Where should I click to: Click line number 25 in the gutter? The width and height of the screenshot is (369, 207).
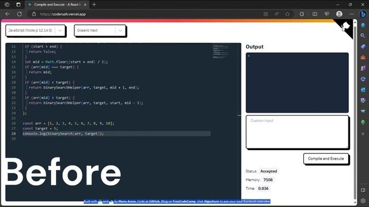pyautogui.click(x=13, y=118)
